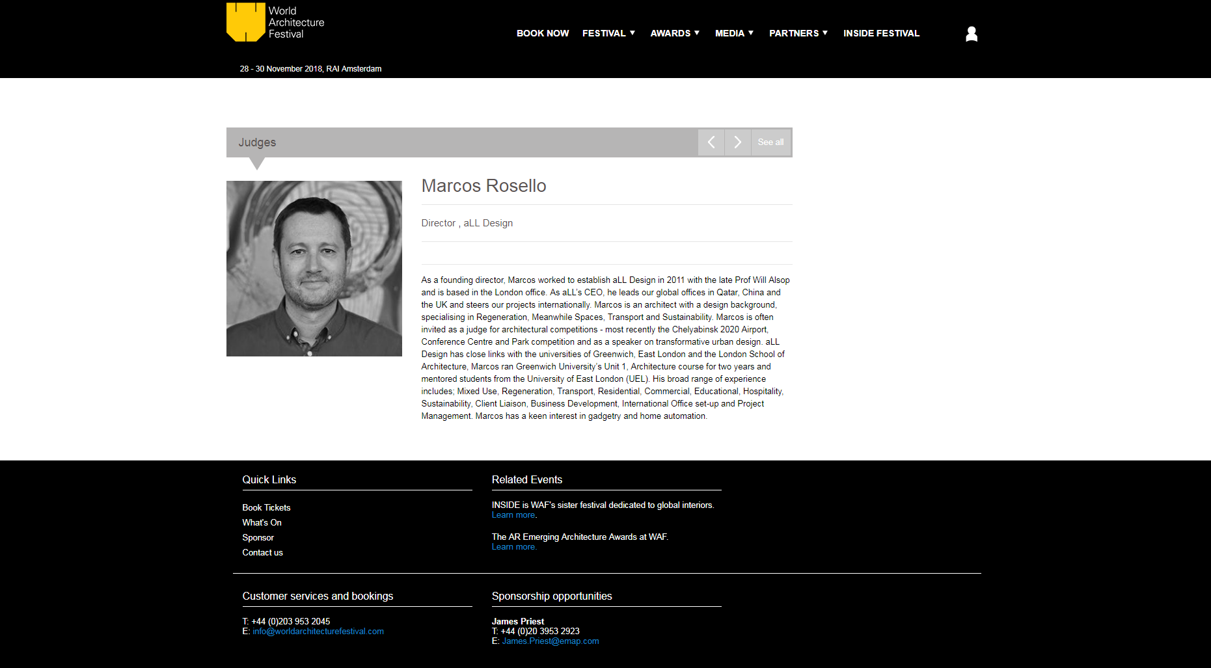Image resolution: width=1211 pixels, height=668 pixels.
Task: Expand the FESTIVAL dropdown menu
Action: click(608, 33)
